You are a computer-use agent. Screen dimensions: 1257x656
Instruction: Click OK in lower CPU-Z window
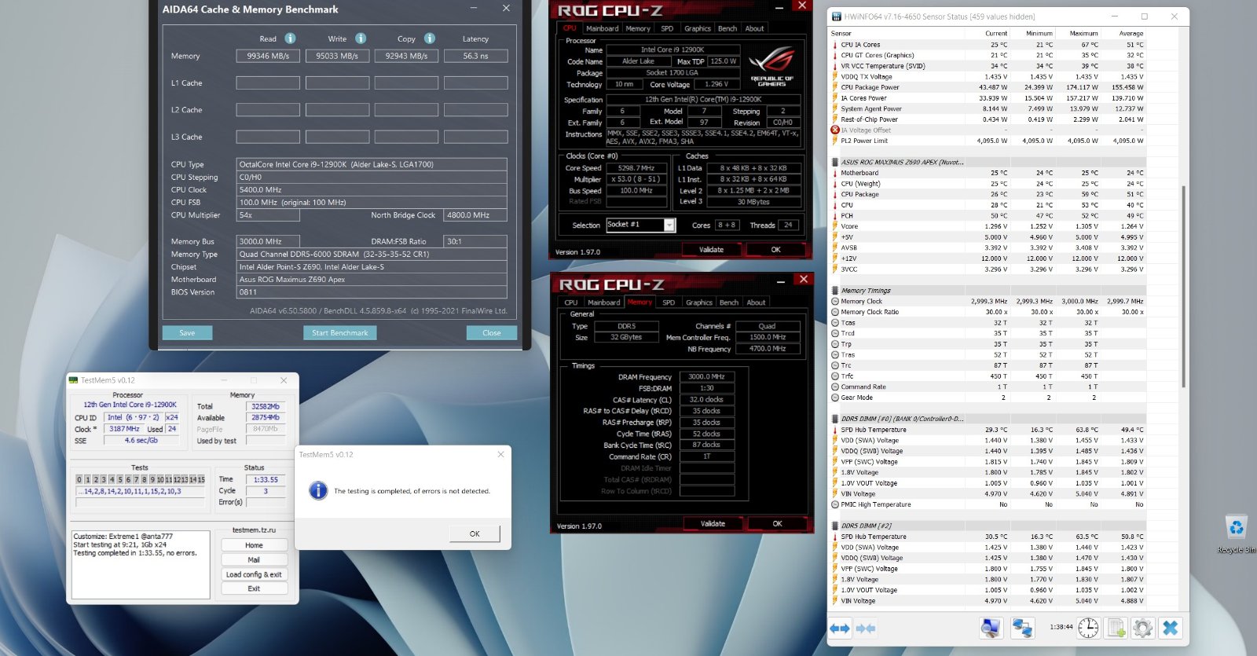click(x=778, y=524)
